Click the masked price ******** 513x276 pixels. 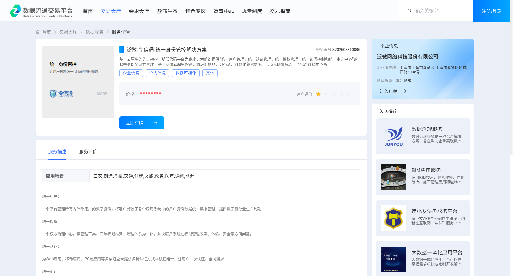coord(150,93)
